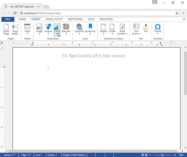187x157 pixels.
Task: Click the 100% zoom value
Action: point(181,155)
